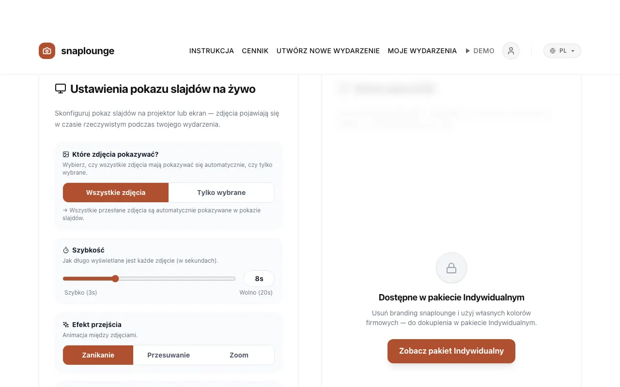Click the Wolno (20s) label
620x387 pixels.
[x=256, y=293]
